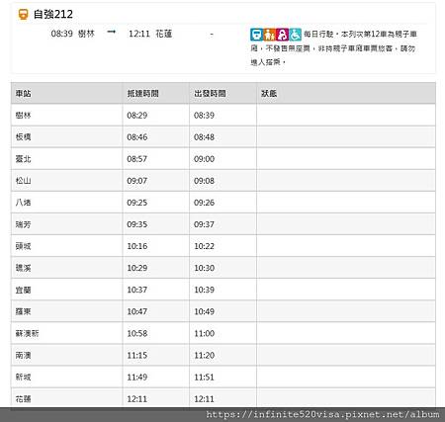445x422 pixels.
Task: Click departure time 10:22 for 頭城
Action: 204,246
